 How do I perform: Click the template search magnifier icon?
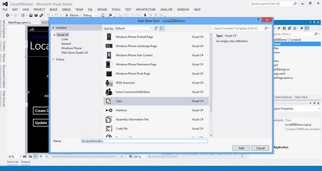pyautogui.click(x=266, y=28)
